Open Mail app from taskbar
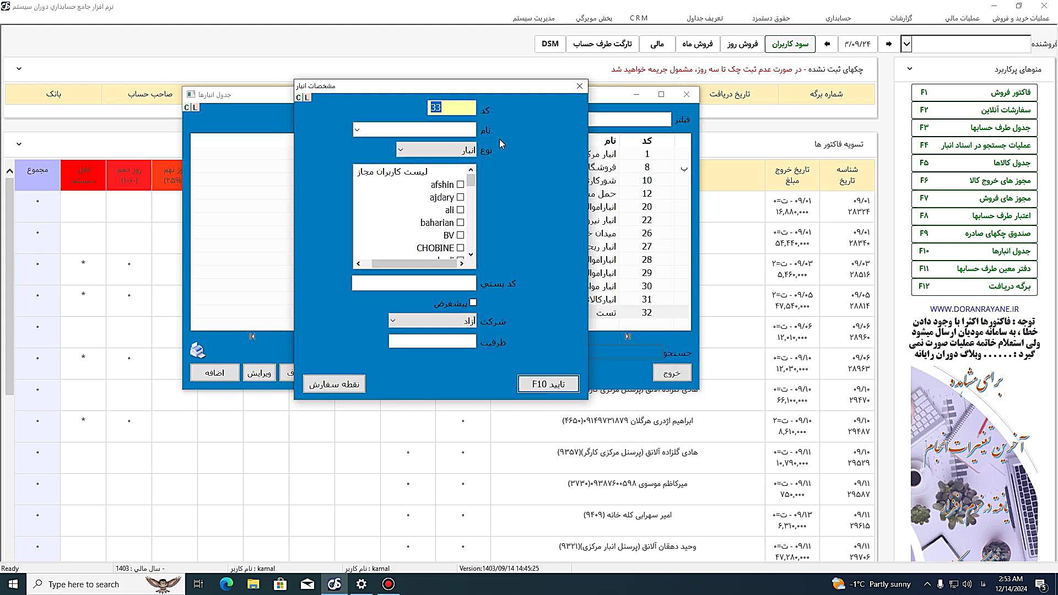 tap(307, 584)
